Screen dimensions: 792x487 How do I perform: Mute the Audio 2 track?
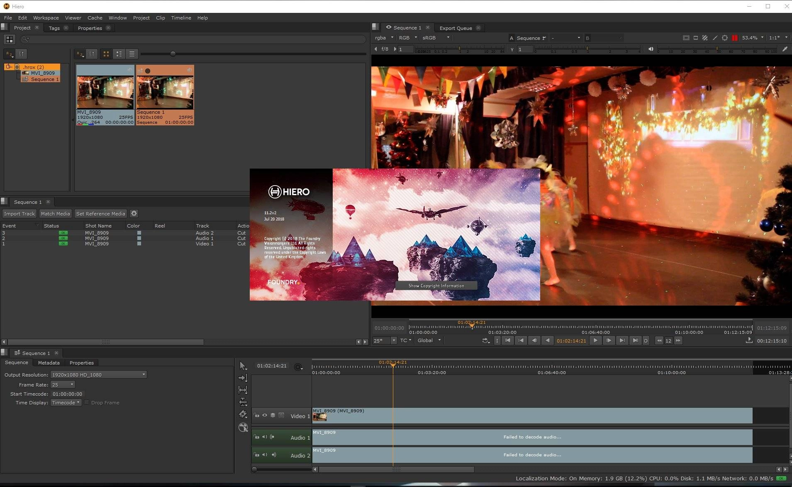(265, 455)
